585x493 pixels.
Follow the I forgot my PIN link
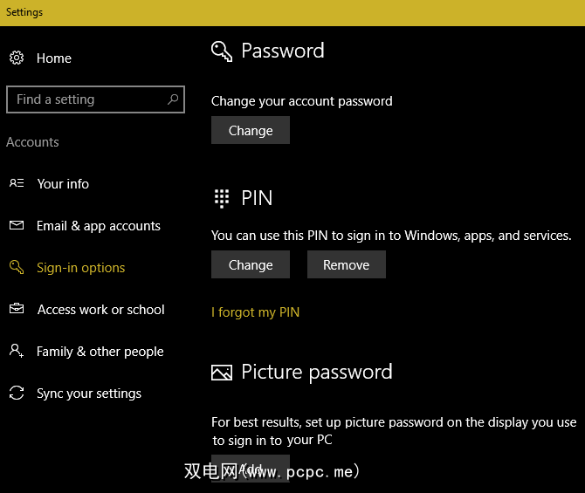255,312
